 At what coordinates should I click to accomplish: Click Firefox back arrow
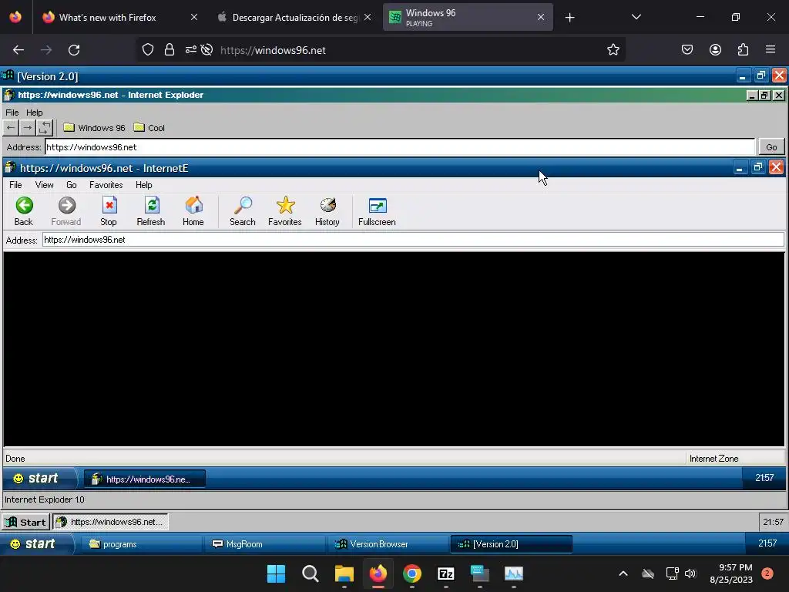coord(18,50)
